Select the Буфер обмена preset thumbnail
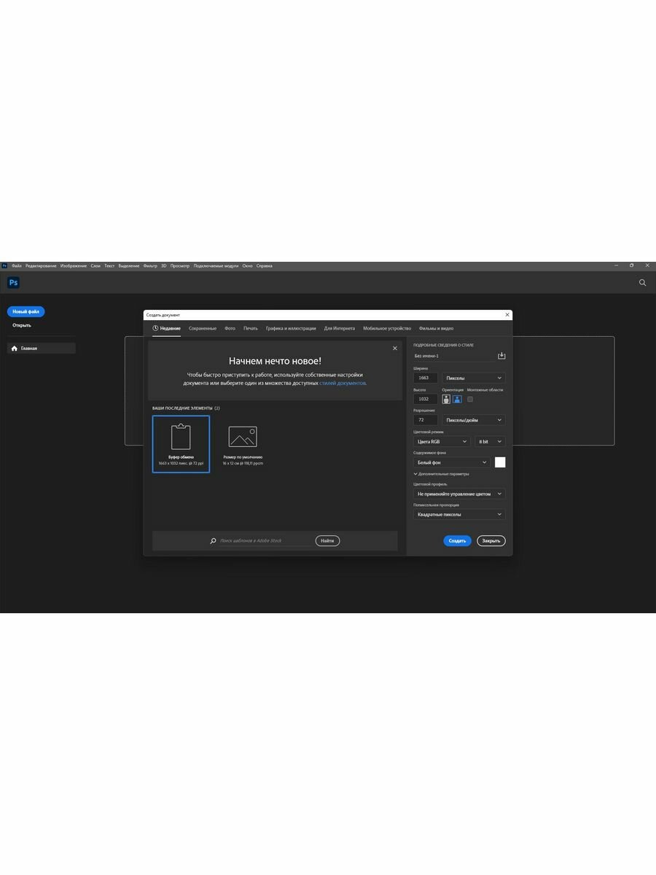This screenshot has width=656, height=875. point(181,444)
